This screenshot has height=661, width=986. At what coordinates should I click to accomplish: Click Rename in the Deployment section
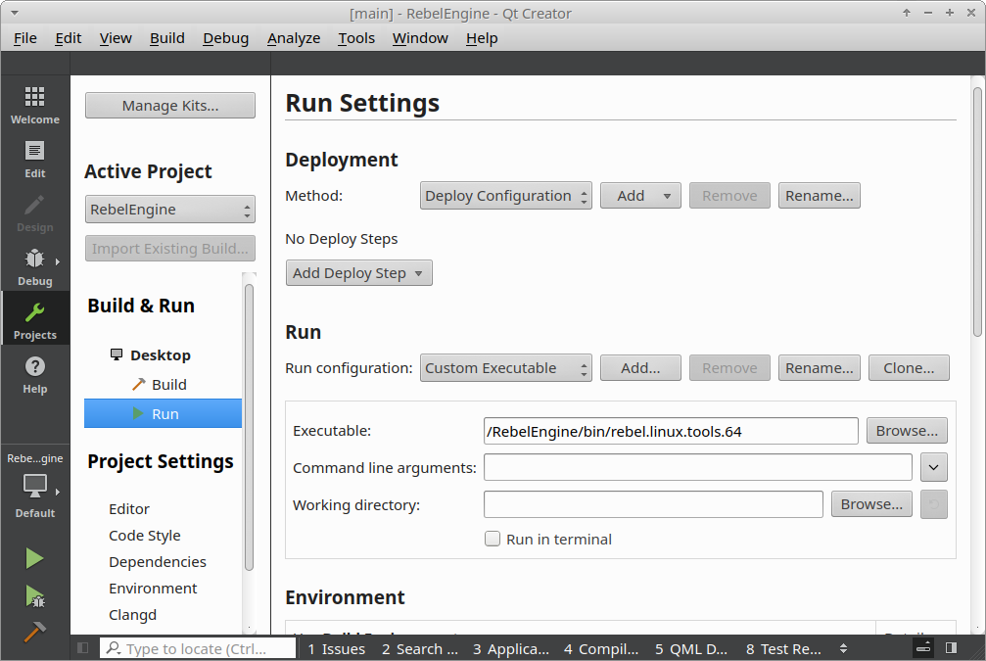pos(819,196)
